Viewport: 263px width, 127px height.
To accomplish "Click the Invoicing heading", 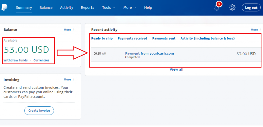I will pos(11,80).
